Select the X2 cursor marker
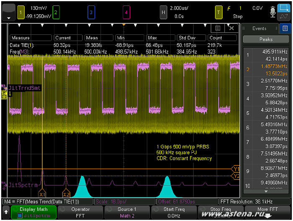Screen dimensions: 293x221 click(66, 194)
